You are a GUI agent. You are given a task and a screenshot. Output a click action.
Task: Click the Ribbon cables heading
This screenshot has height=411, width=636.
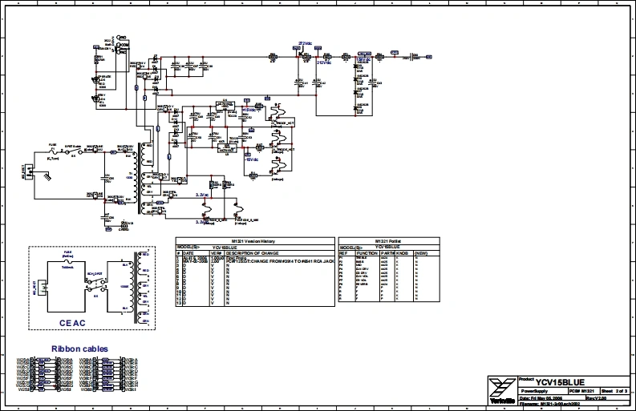click(79, 349)
